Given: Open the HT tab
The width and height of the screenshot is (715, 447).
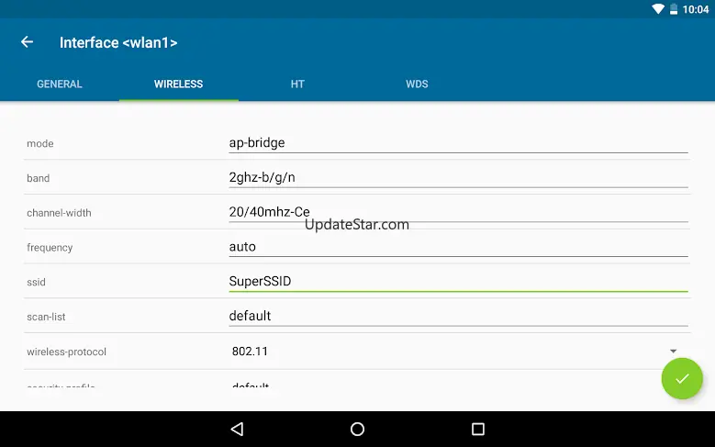Looking at the screenshot, I should [297, 84].
